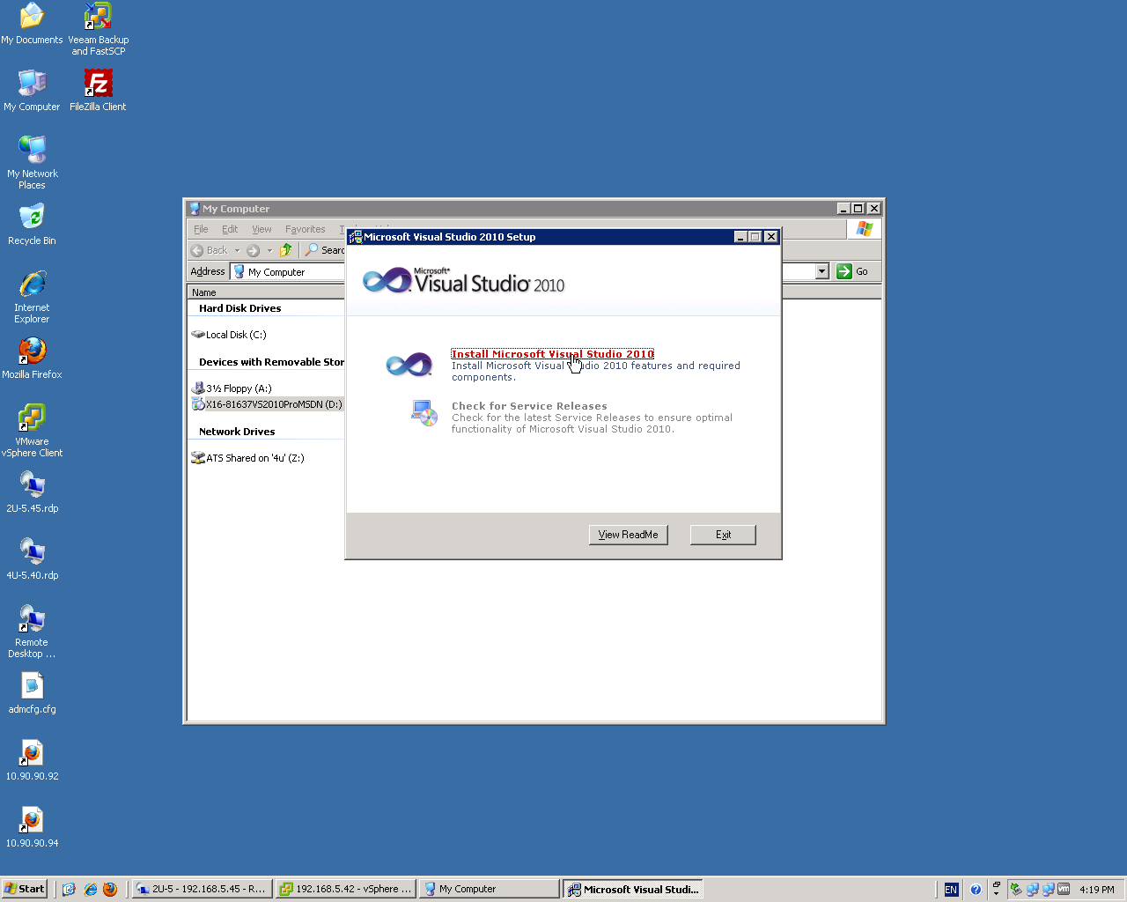Open the Favorites menu in My Computer
The width and height of the screenshot is (1127, 902).
tap(305, 229)
